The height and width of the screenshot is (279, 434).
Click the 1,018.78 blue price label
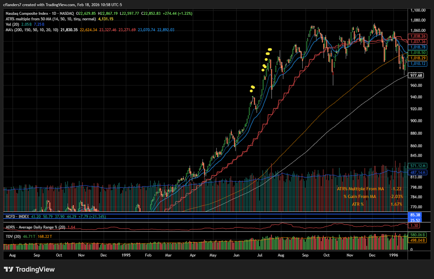pos(417,47)
